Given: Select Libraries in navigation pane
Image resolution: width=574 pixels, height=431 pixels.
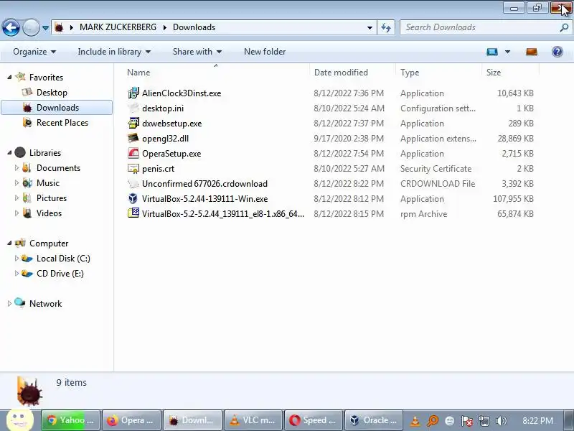Looking at the screenshot, I should [45, 153].
